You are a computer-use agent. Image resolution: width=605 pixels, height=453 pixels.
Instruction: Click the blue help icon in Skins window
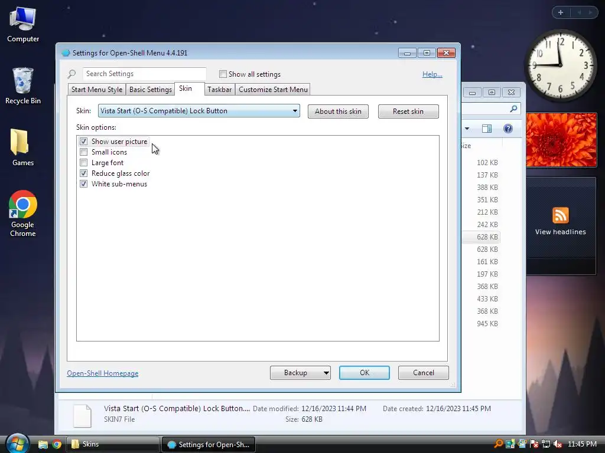(x=508, y=129)
